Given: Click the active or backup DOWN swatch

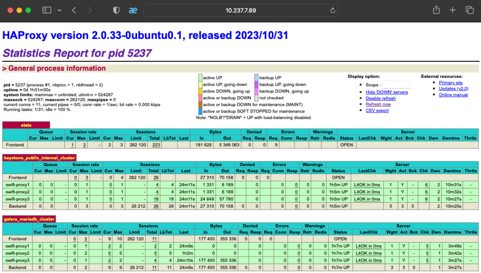Looking at the screenshot, I should pos(200,98).
